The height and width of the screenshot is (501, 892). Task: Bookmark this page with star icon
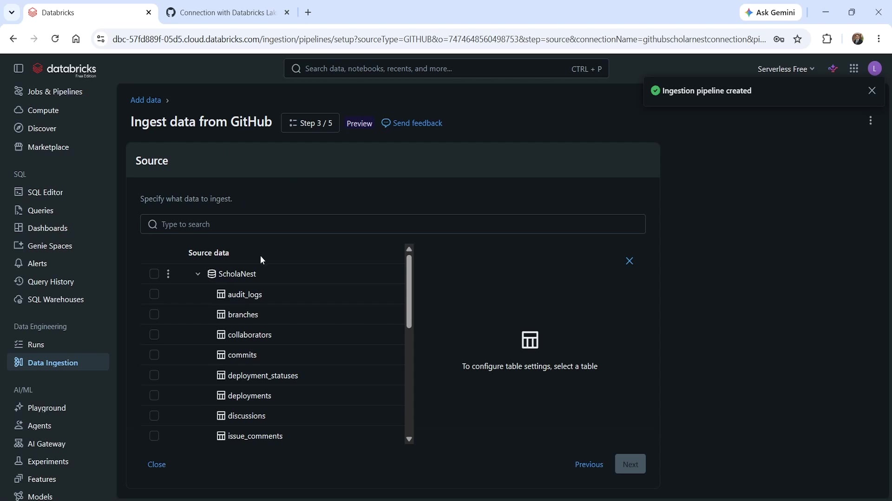[x=798, y=39]
